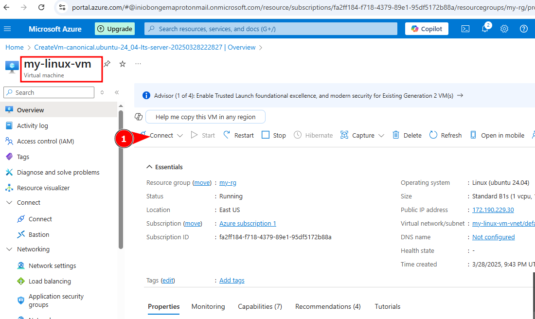Viewport: 535px width, 319px height.
Task: Switch to the Recommendations (4) tab
Action: [x=327, y=306]
